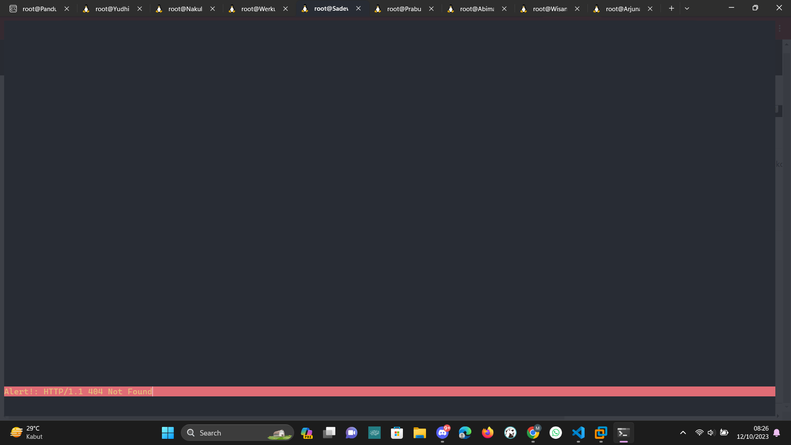
Task: Open File Explorer from the taskbar
Action: tap(419, 433)
